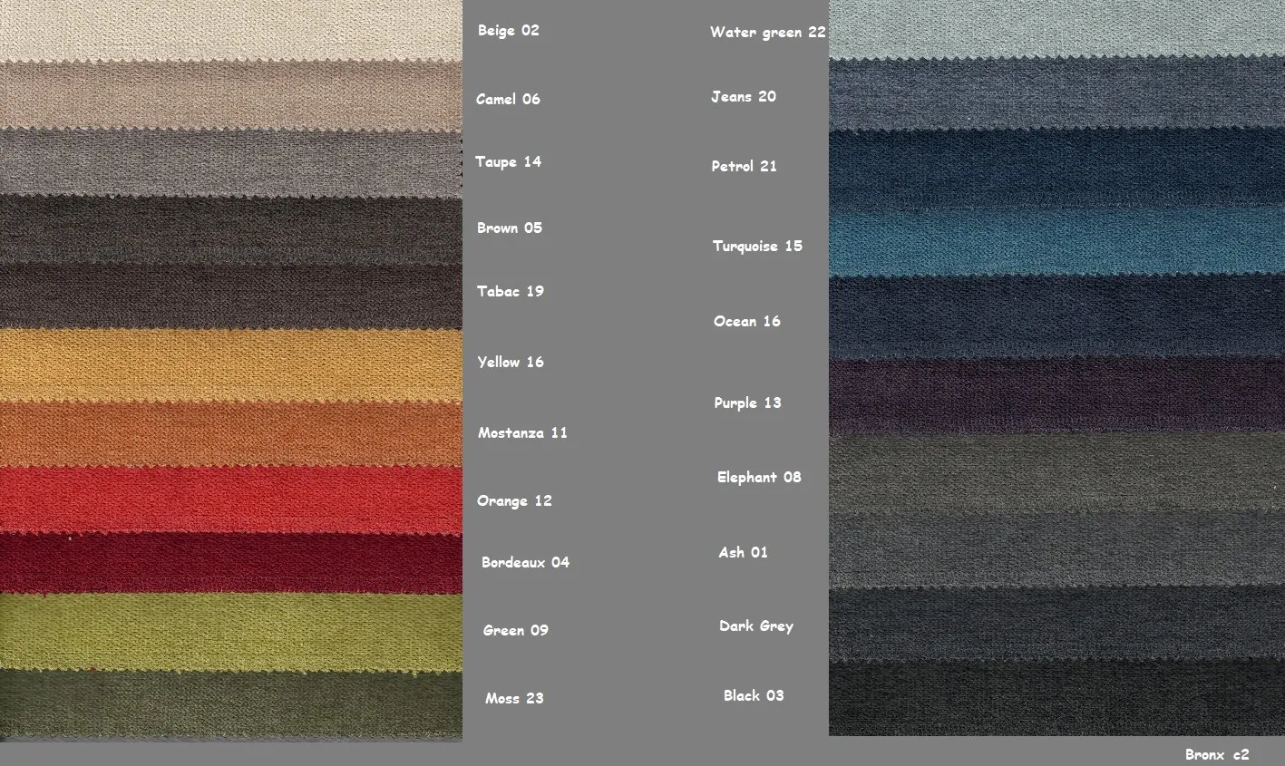
Task: Click the "Elephant 08" text label
Action: pos(758,478)
